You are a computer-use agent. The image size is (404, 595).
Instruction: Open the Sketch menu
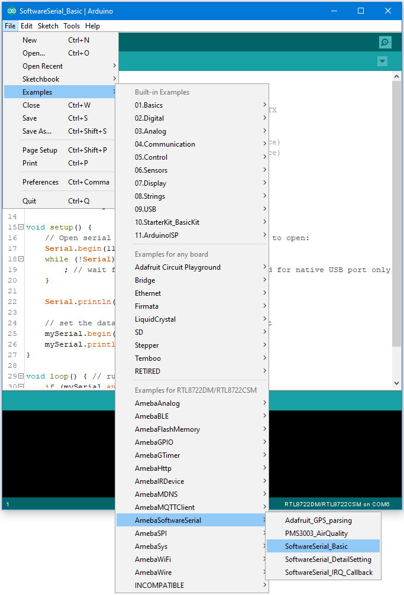coord(48,26)
